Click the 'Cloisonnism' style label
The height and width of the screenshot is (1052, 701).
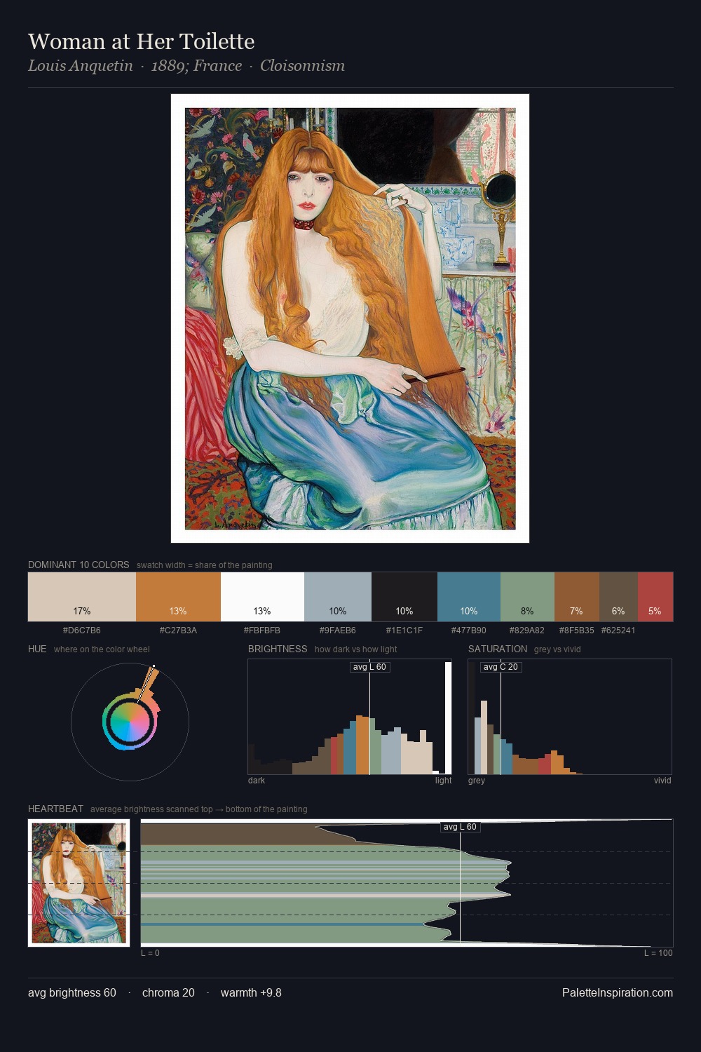pos(302,66)
